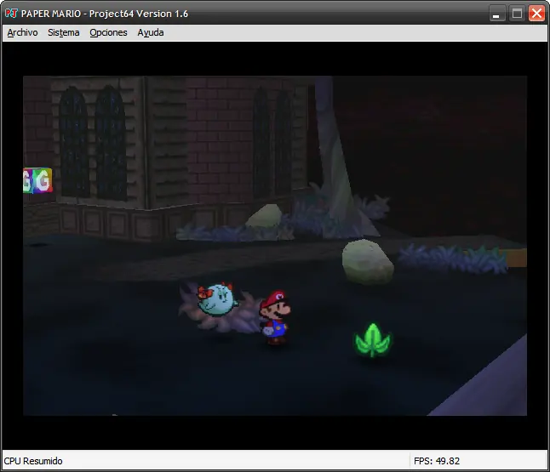Close the Project64 window
This screenshot has width=550, height=472.
point(536,14)
